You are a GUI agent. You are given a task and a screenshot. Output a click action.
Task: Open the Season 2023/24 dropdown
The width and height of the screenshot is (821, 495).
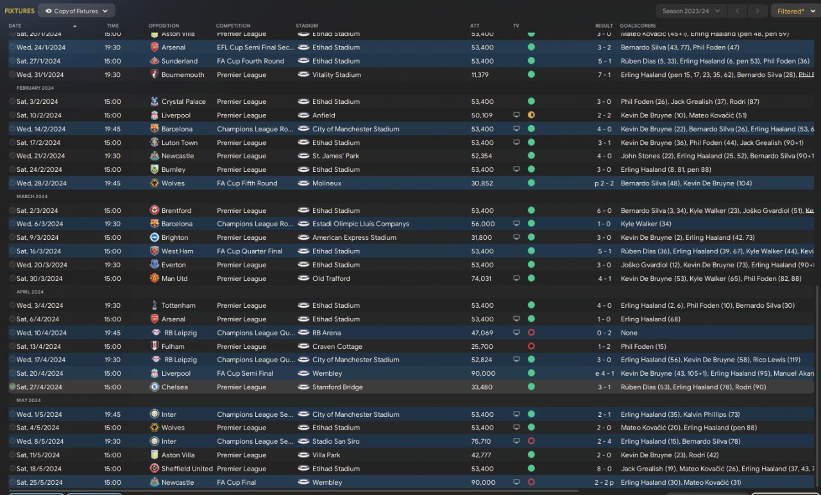point(691,11)
